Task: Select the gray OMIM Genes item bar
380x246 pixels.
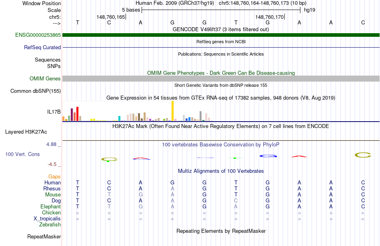Action: click(221, 78)
